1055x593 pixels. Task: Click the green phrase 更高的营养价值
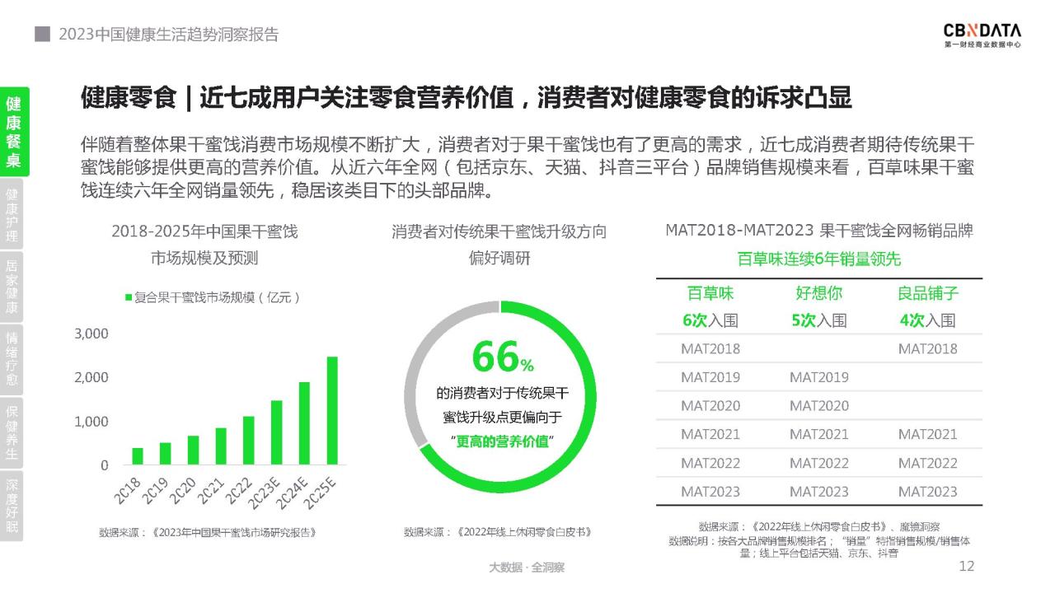(503, 441)
